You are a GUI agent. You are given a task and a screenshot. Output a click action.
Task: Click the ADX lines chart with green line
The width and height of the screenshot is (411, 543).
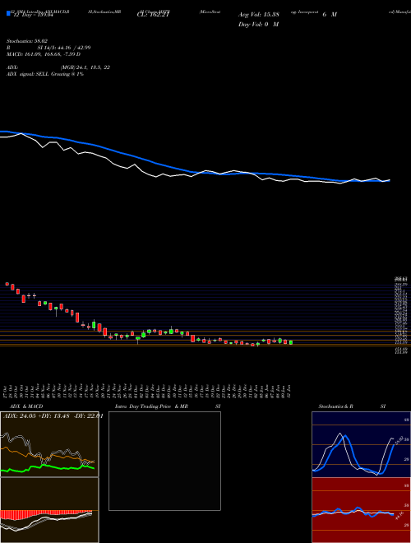click(49, 444)
